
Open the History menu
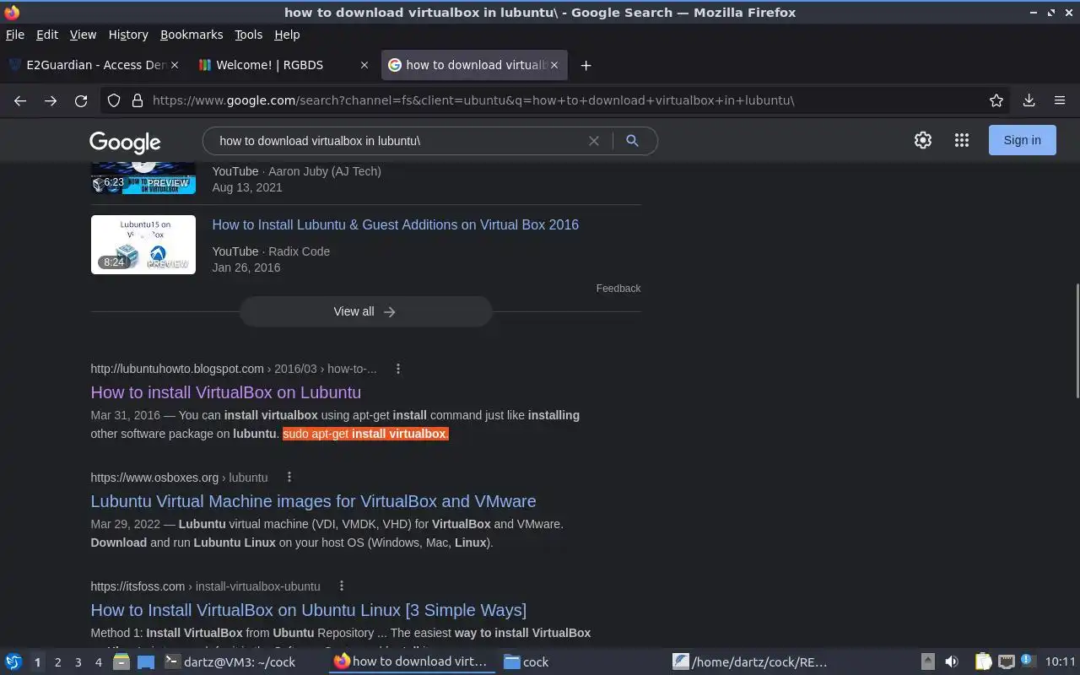click(x=128, y=35)
